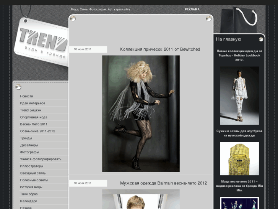Open карта сайта link
This screenshot has height=209, width=278.
122,10
